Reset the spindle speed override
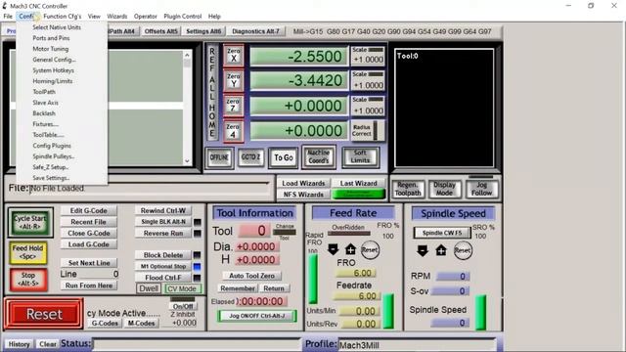Image resolution: width=626 pixels, height=352 pixels. point(463,250)
